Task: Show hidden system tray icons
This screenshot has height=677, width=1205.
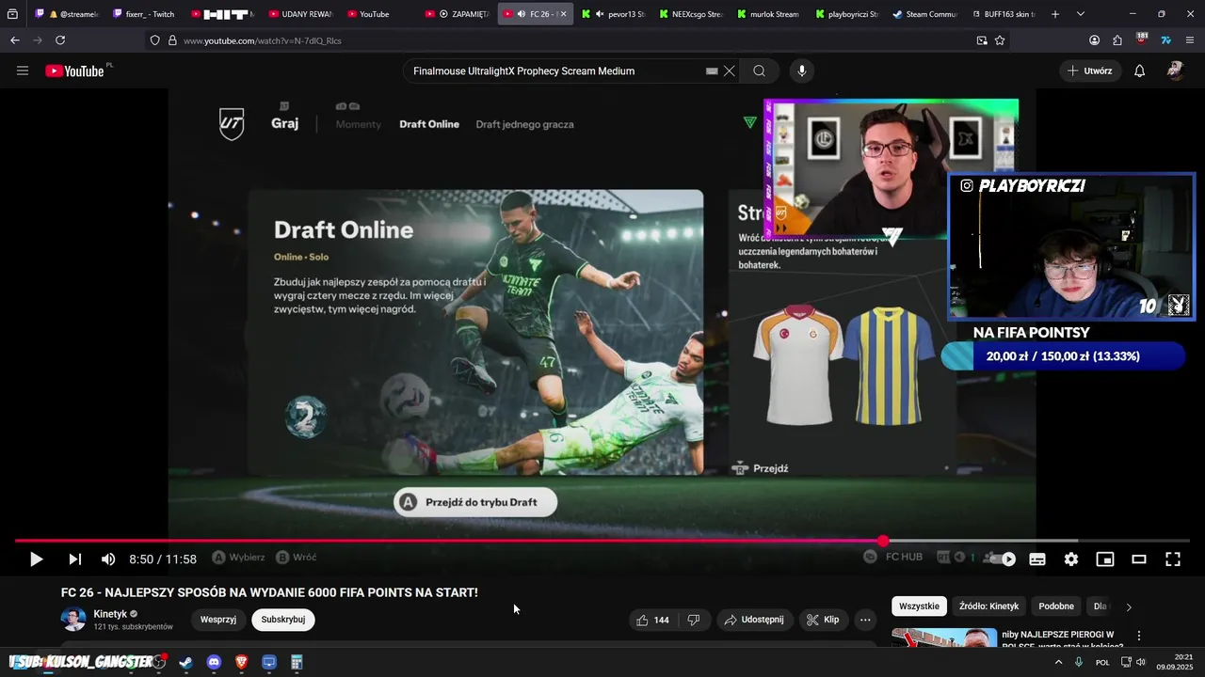Action: coord(1058,662)
